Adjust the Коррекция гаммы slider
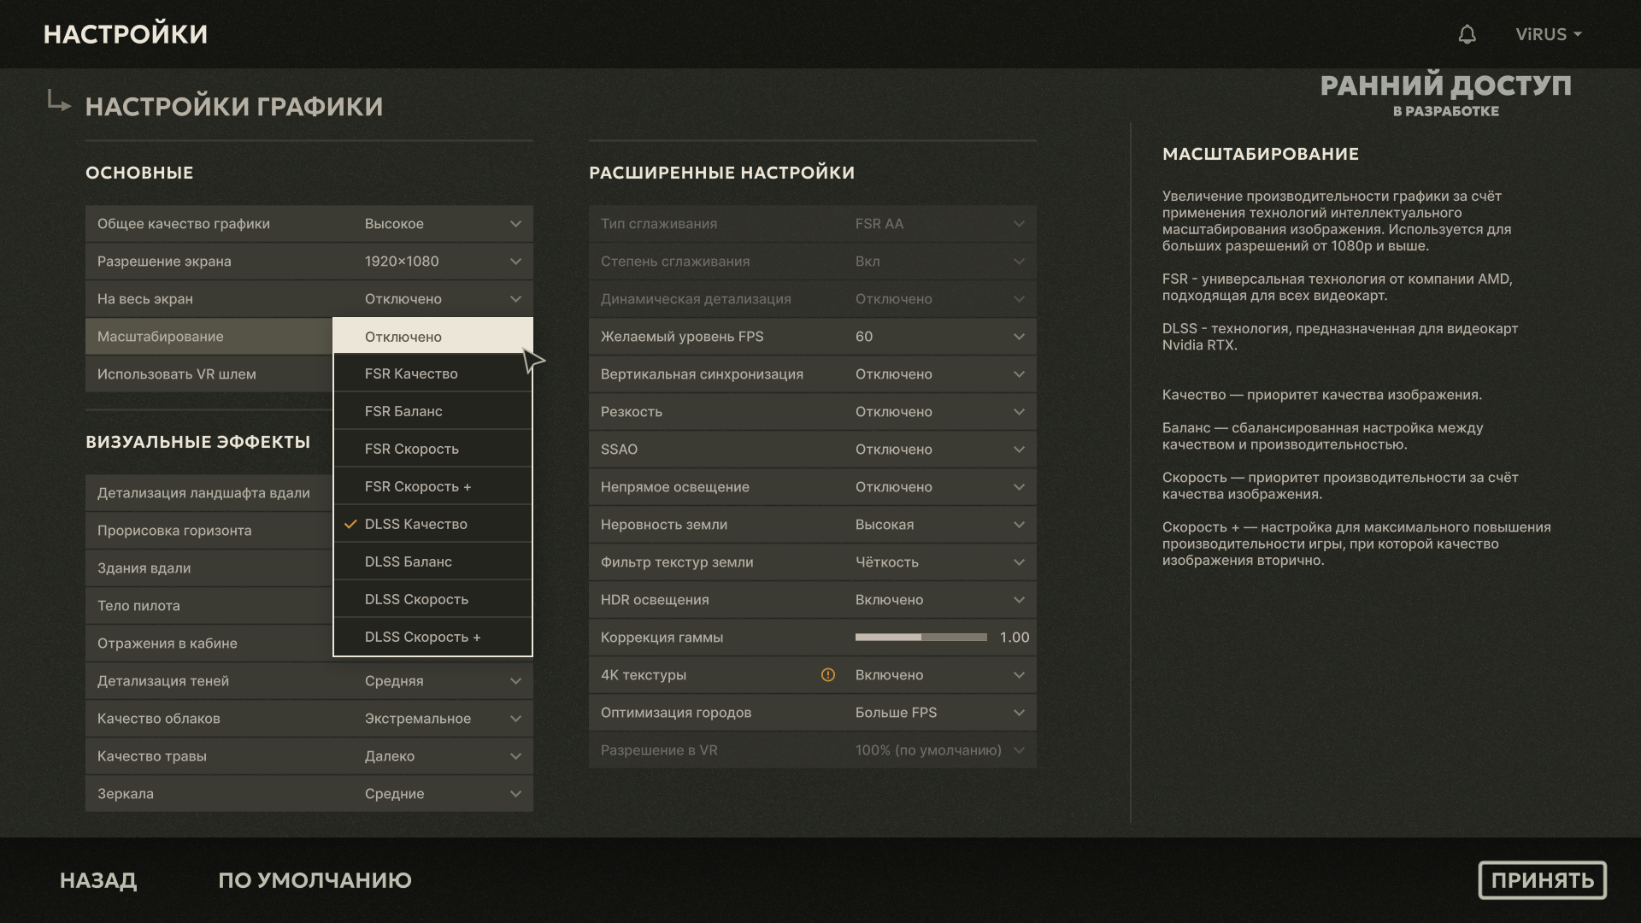 [920, 638]
